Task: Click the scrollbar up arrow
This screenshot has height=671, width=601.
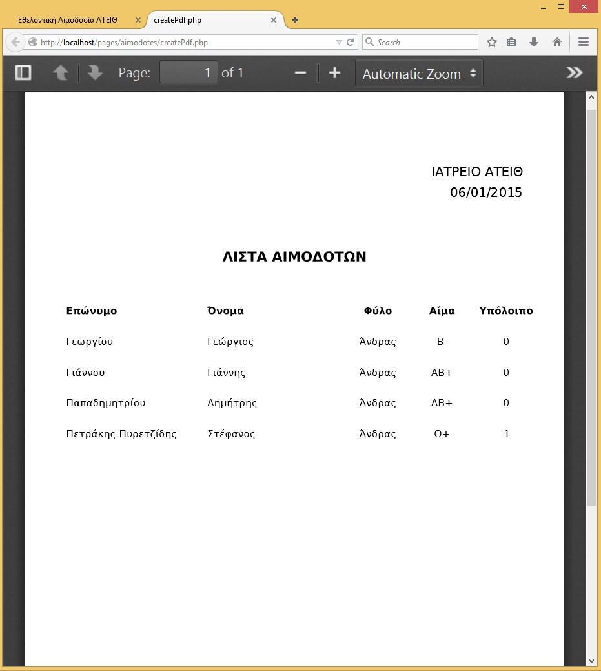Action: 591,97
